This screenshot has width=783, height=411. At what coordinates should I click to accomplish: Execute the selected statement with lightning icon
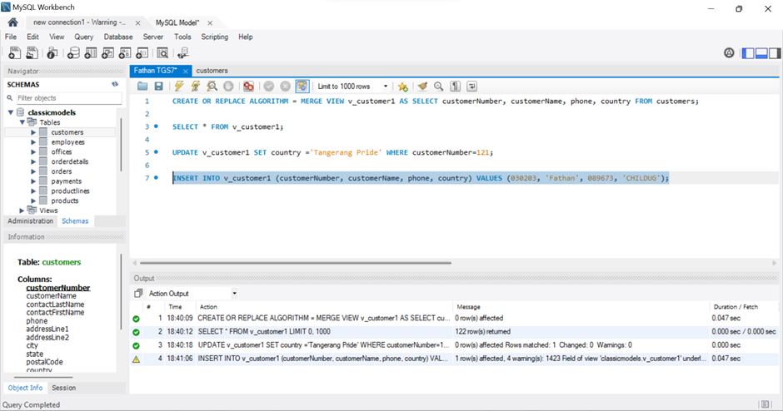[179, 87]
